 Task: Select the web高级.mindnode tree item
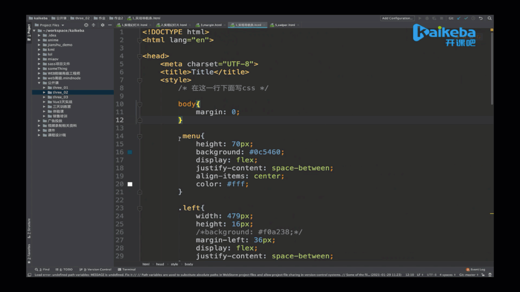tap(64, 78)
